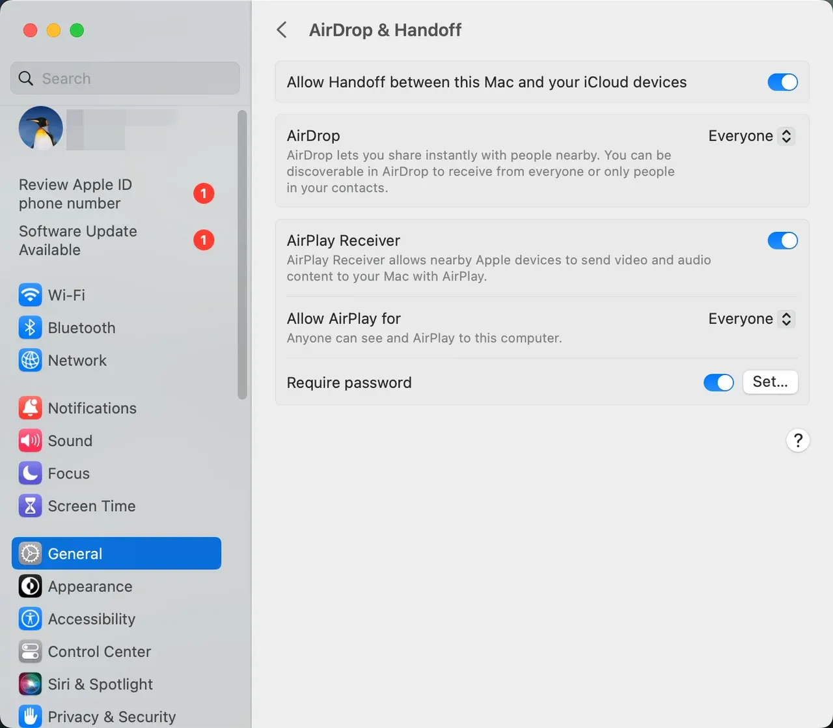Select Sound in the sidebar

(117, 441)
